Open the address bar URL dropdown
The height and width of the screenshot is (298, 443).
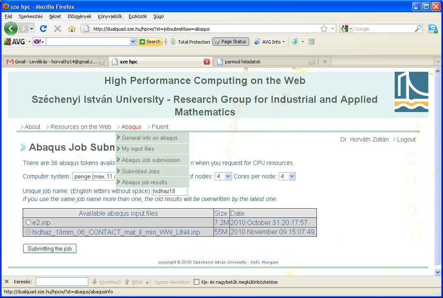pyautogui.click(x=332, y=29)
